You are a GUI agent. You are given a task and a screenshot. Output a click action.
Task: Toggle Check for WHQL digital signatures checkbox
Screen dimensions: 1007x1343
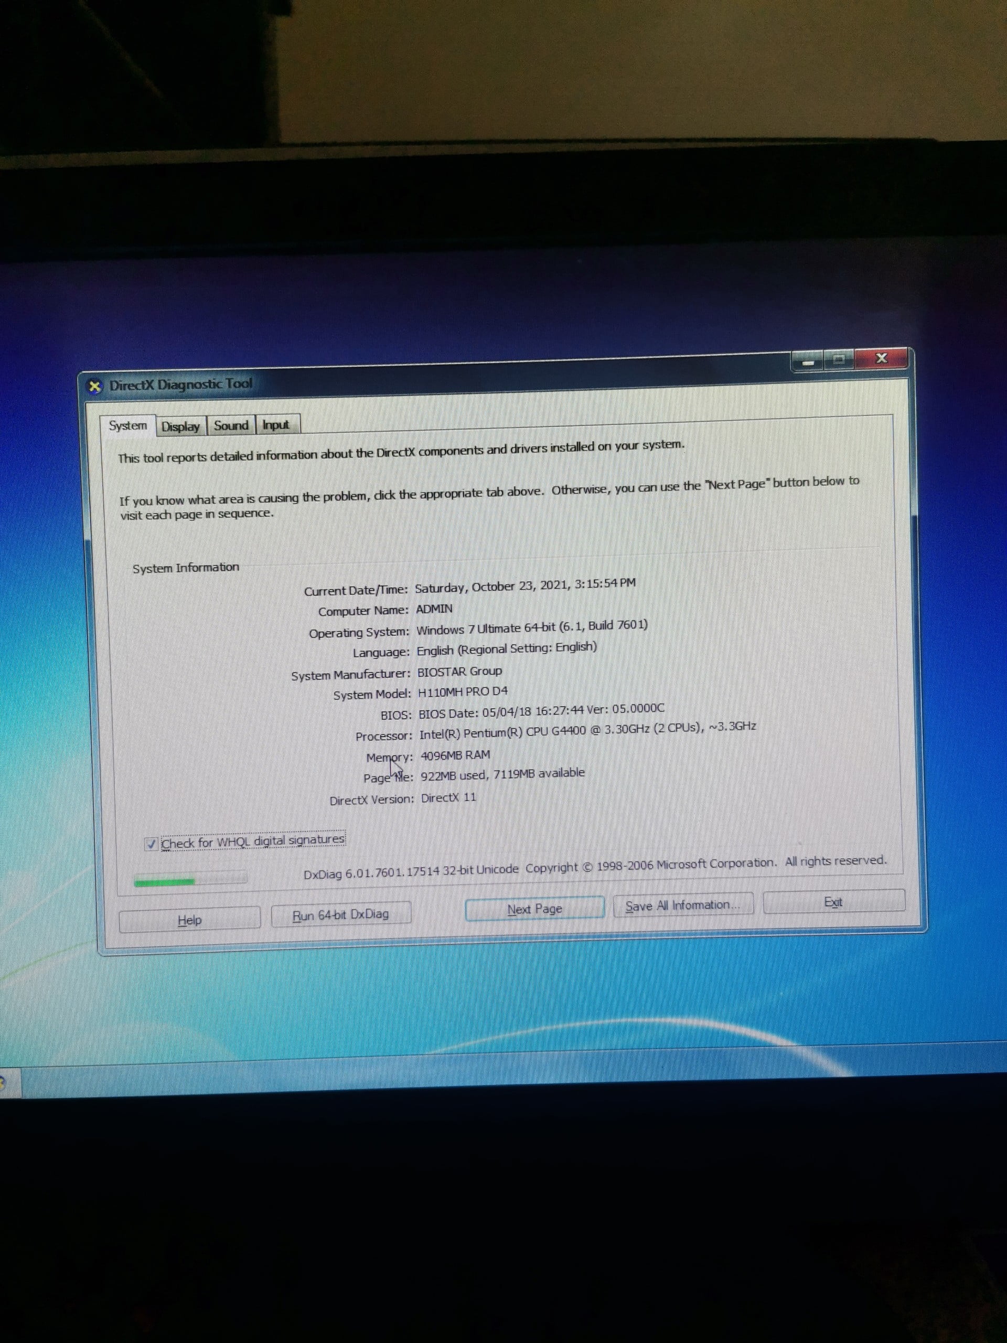pyautogui.click(x=151, y=844)
